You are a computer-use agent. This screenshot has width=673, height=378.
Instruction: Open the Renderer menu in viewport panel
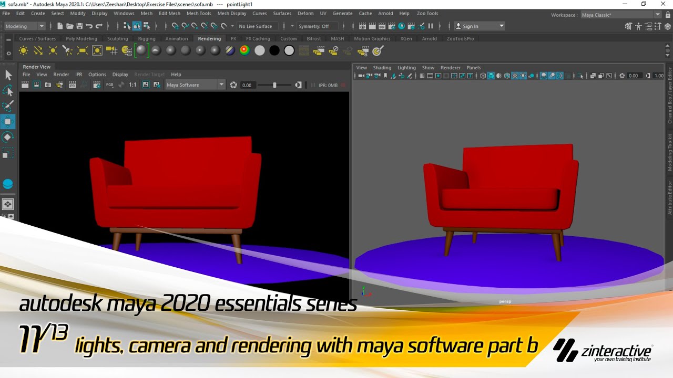(x=451, y=67)
